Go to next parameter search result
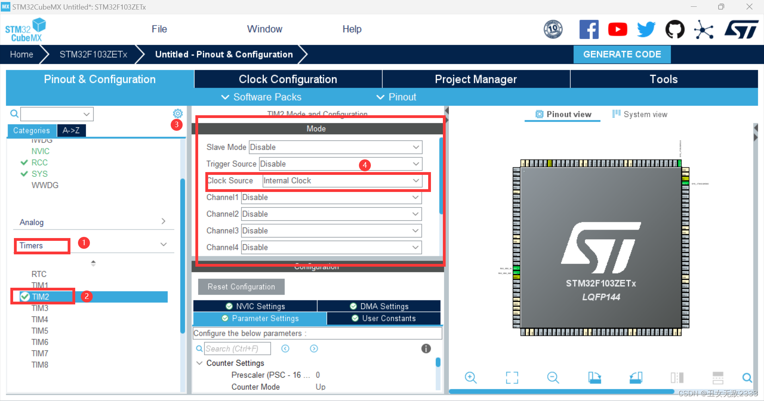The height and width of the screenshot is (401, 764). (x=314, y=349)
